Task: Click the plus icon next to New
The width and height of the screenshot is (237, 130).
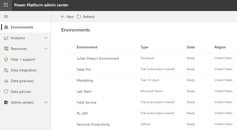Action: pyautogui.click(x=62, y=17)
